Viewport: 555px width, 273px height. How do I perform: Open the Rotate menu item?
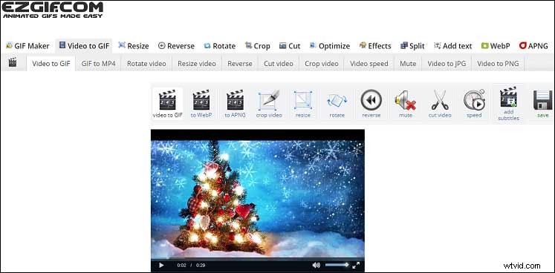pyautogui.click(x=220, y=46)
